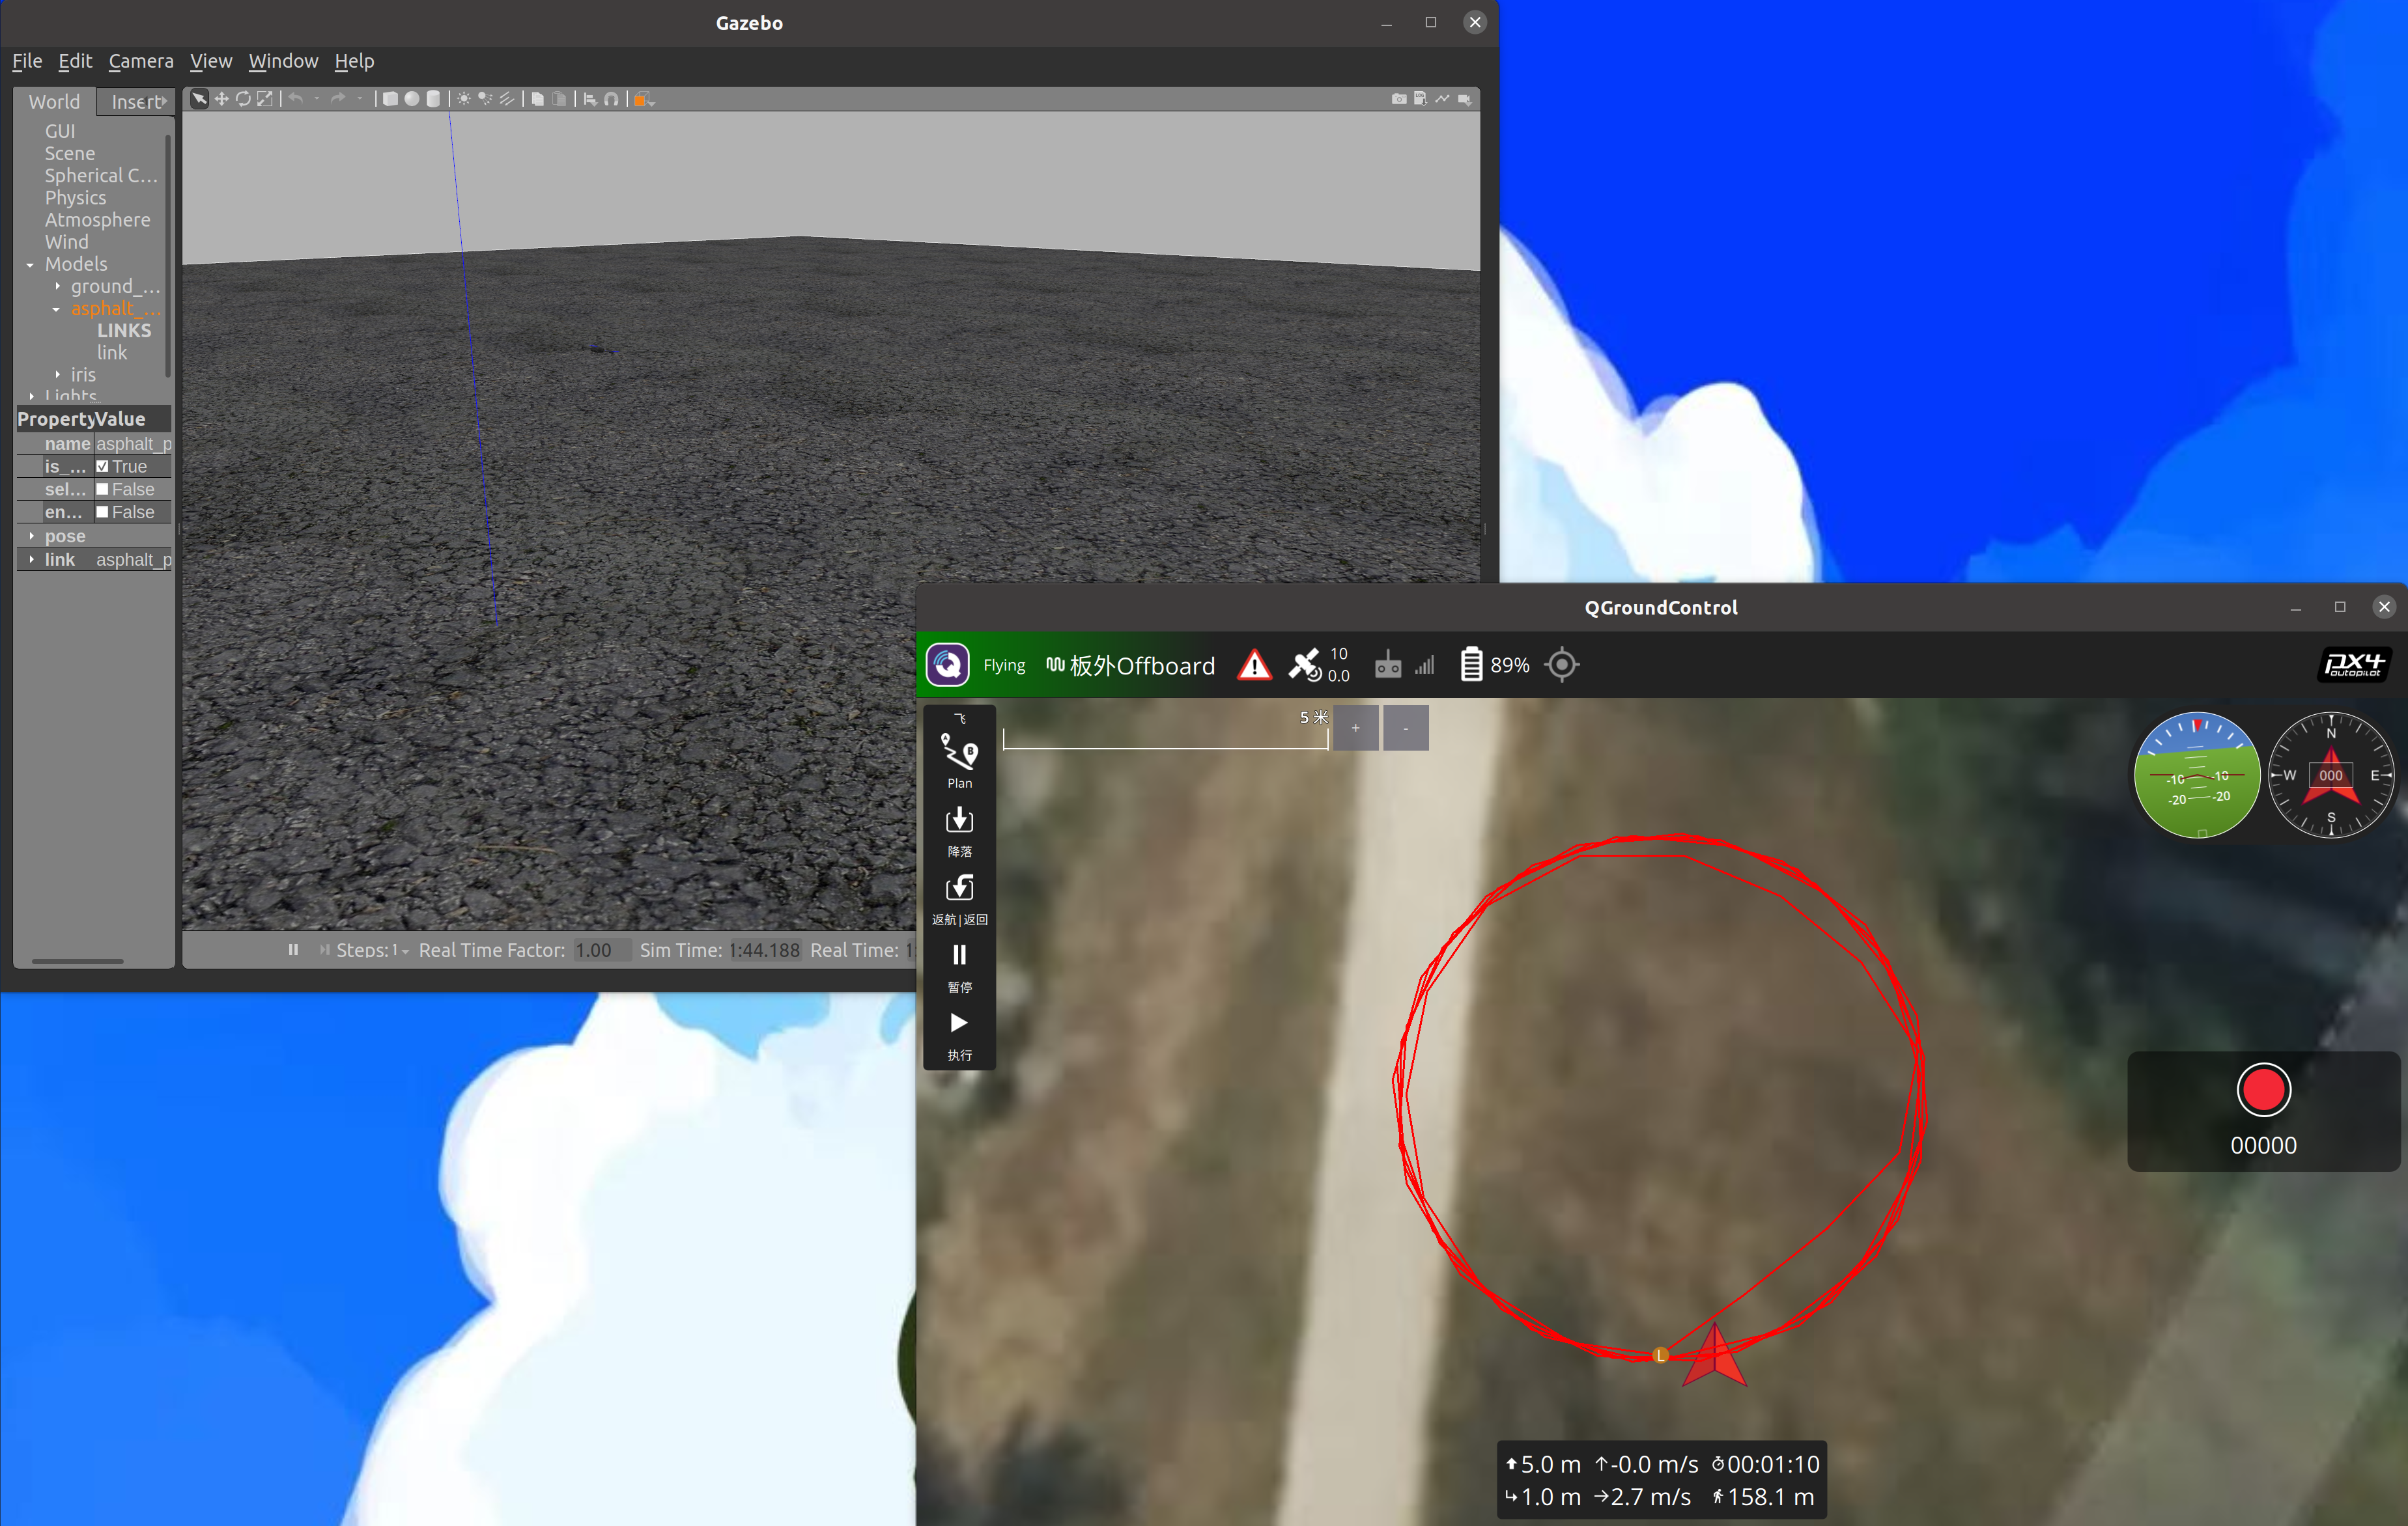2408x1526 pixels.
Task: Select the Physics item in World tree
Action: 75,198
